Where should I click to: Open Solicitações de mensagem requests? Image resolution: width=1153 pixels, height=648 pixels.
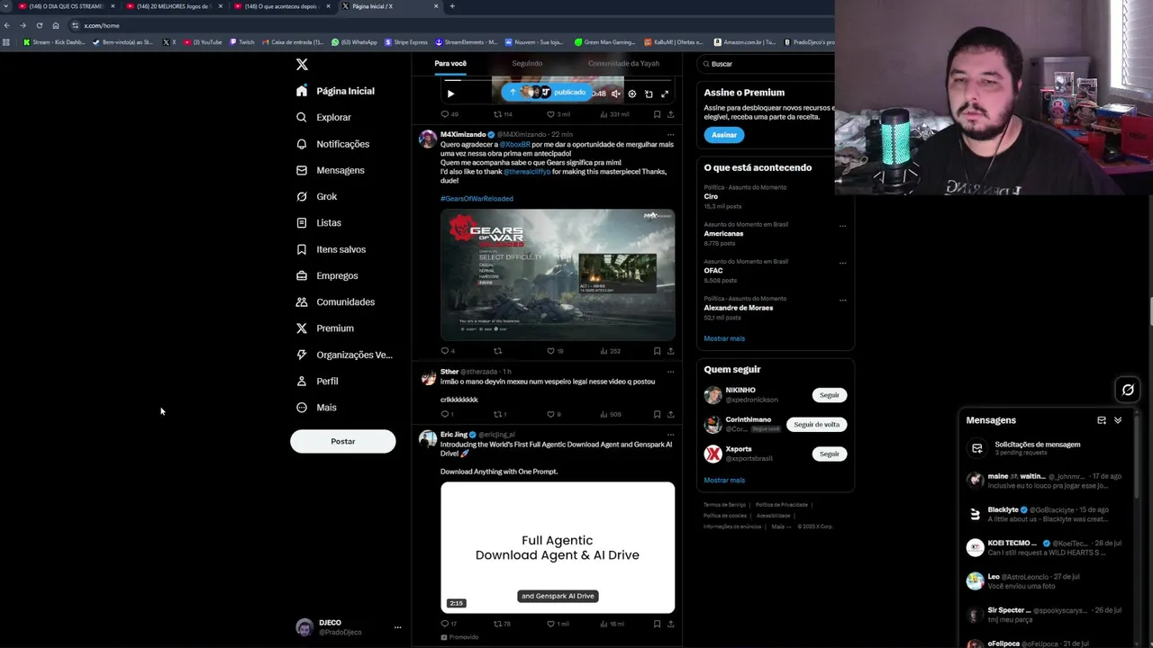tap(1045, 447)
